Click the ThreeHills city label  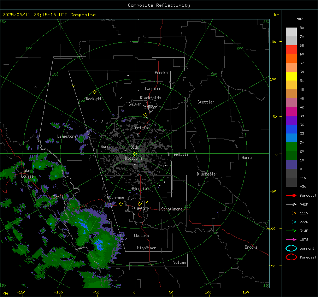click(178, 154)
